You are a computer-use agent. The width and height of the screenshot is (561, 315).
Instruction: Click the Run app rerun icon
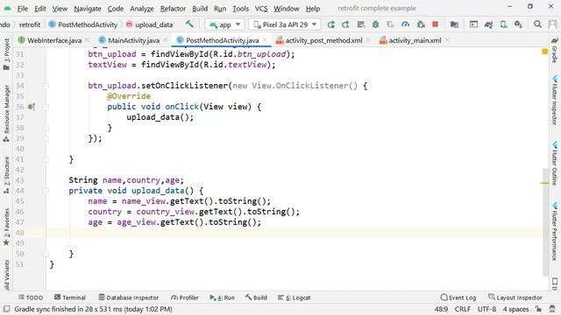pos(331,24)
